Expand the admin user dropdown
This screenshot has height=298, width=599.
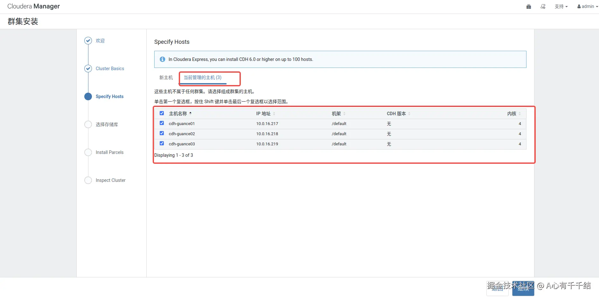point(588,6)
